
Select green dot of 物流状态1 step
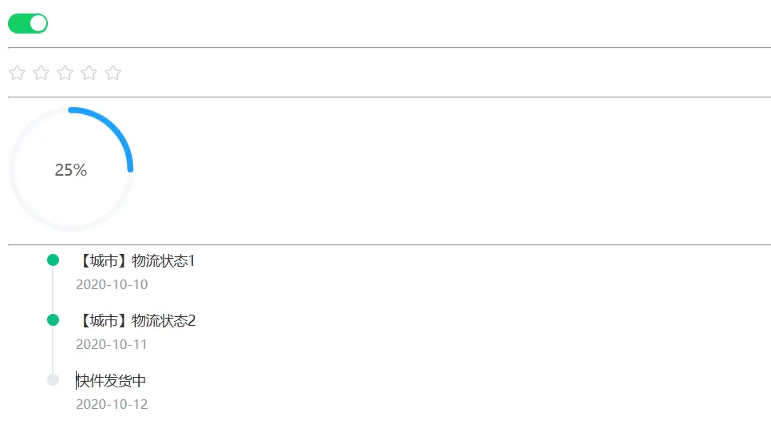tap(53, 260)
